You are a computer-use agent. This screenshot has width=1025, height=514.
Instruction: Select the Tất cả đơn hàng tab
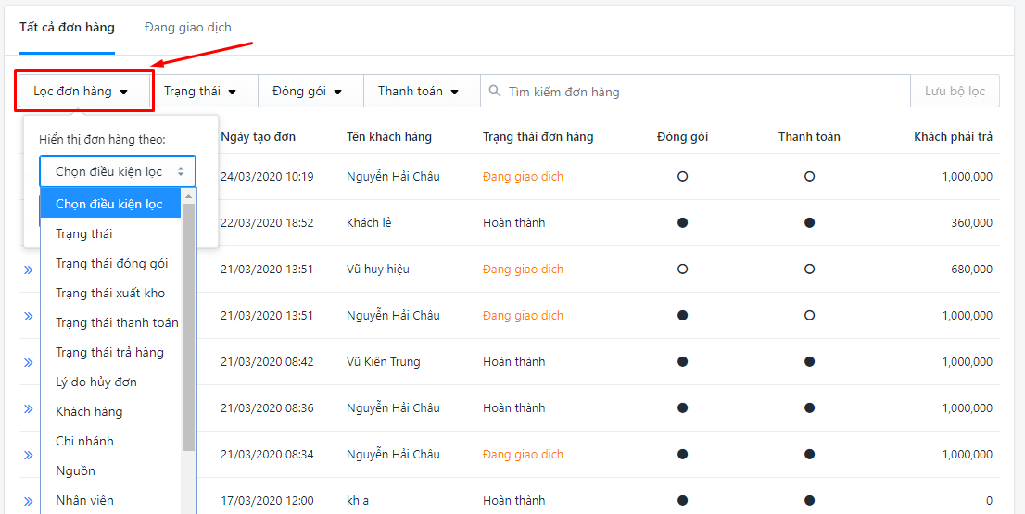[x=68, y=28]
